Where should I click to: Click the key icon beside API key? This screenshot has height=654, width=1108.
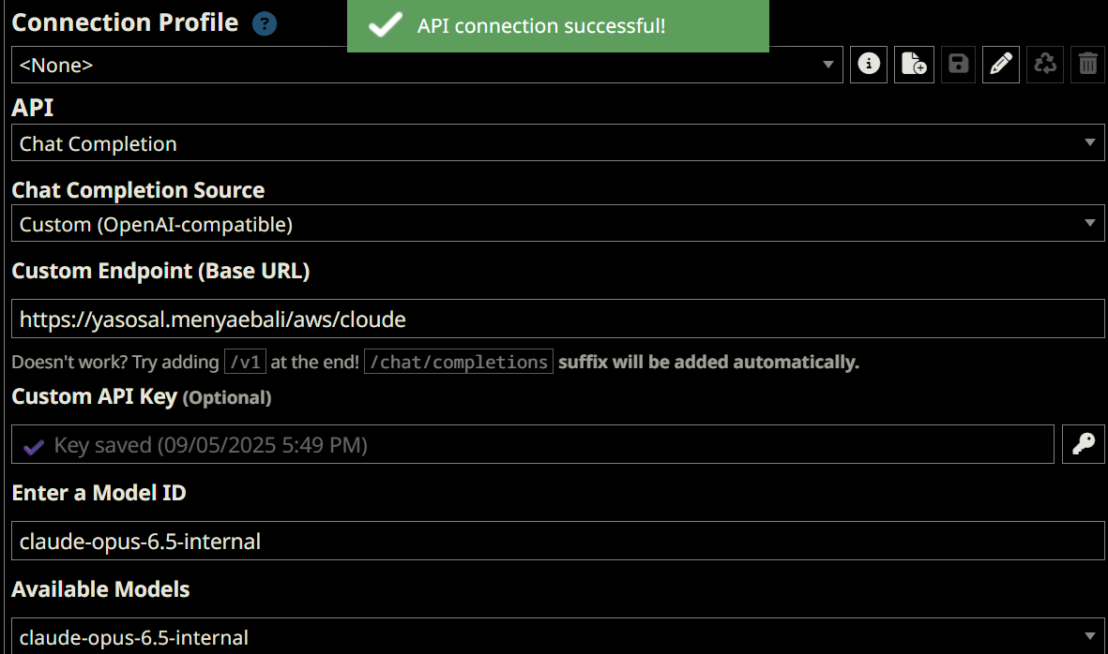coord(1084,444)
